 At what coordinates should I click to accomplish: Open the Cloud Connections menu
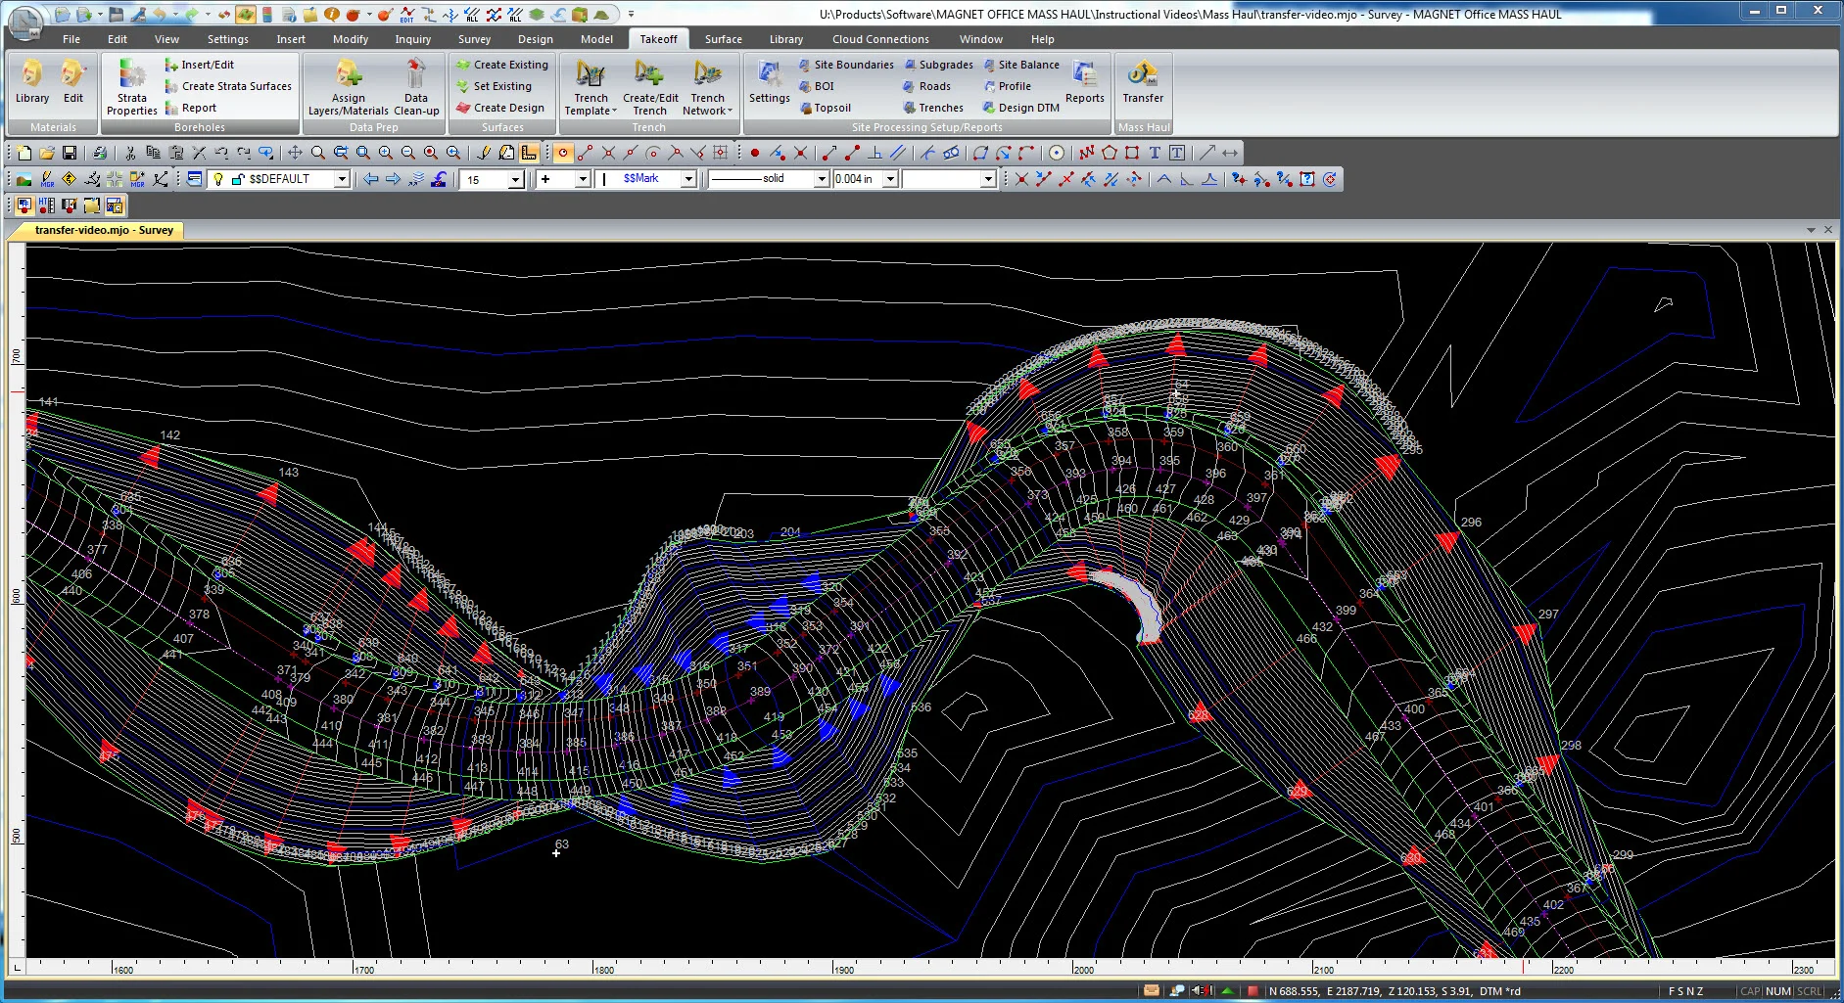pyautogui.click(x=880, y=39)
